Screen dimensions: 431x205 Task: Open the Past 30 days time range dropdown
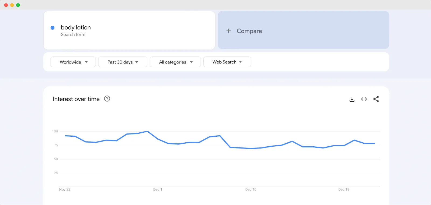pos(123,62)
